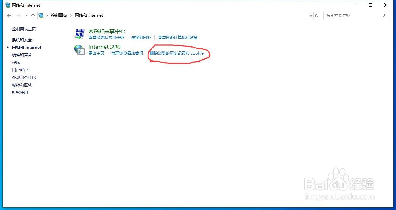Select 硬件和声音 in sidebar
Image resolution: width=396 pixels, height=210 pixels.
click(22, 55)
